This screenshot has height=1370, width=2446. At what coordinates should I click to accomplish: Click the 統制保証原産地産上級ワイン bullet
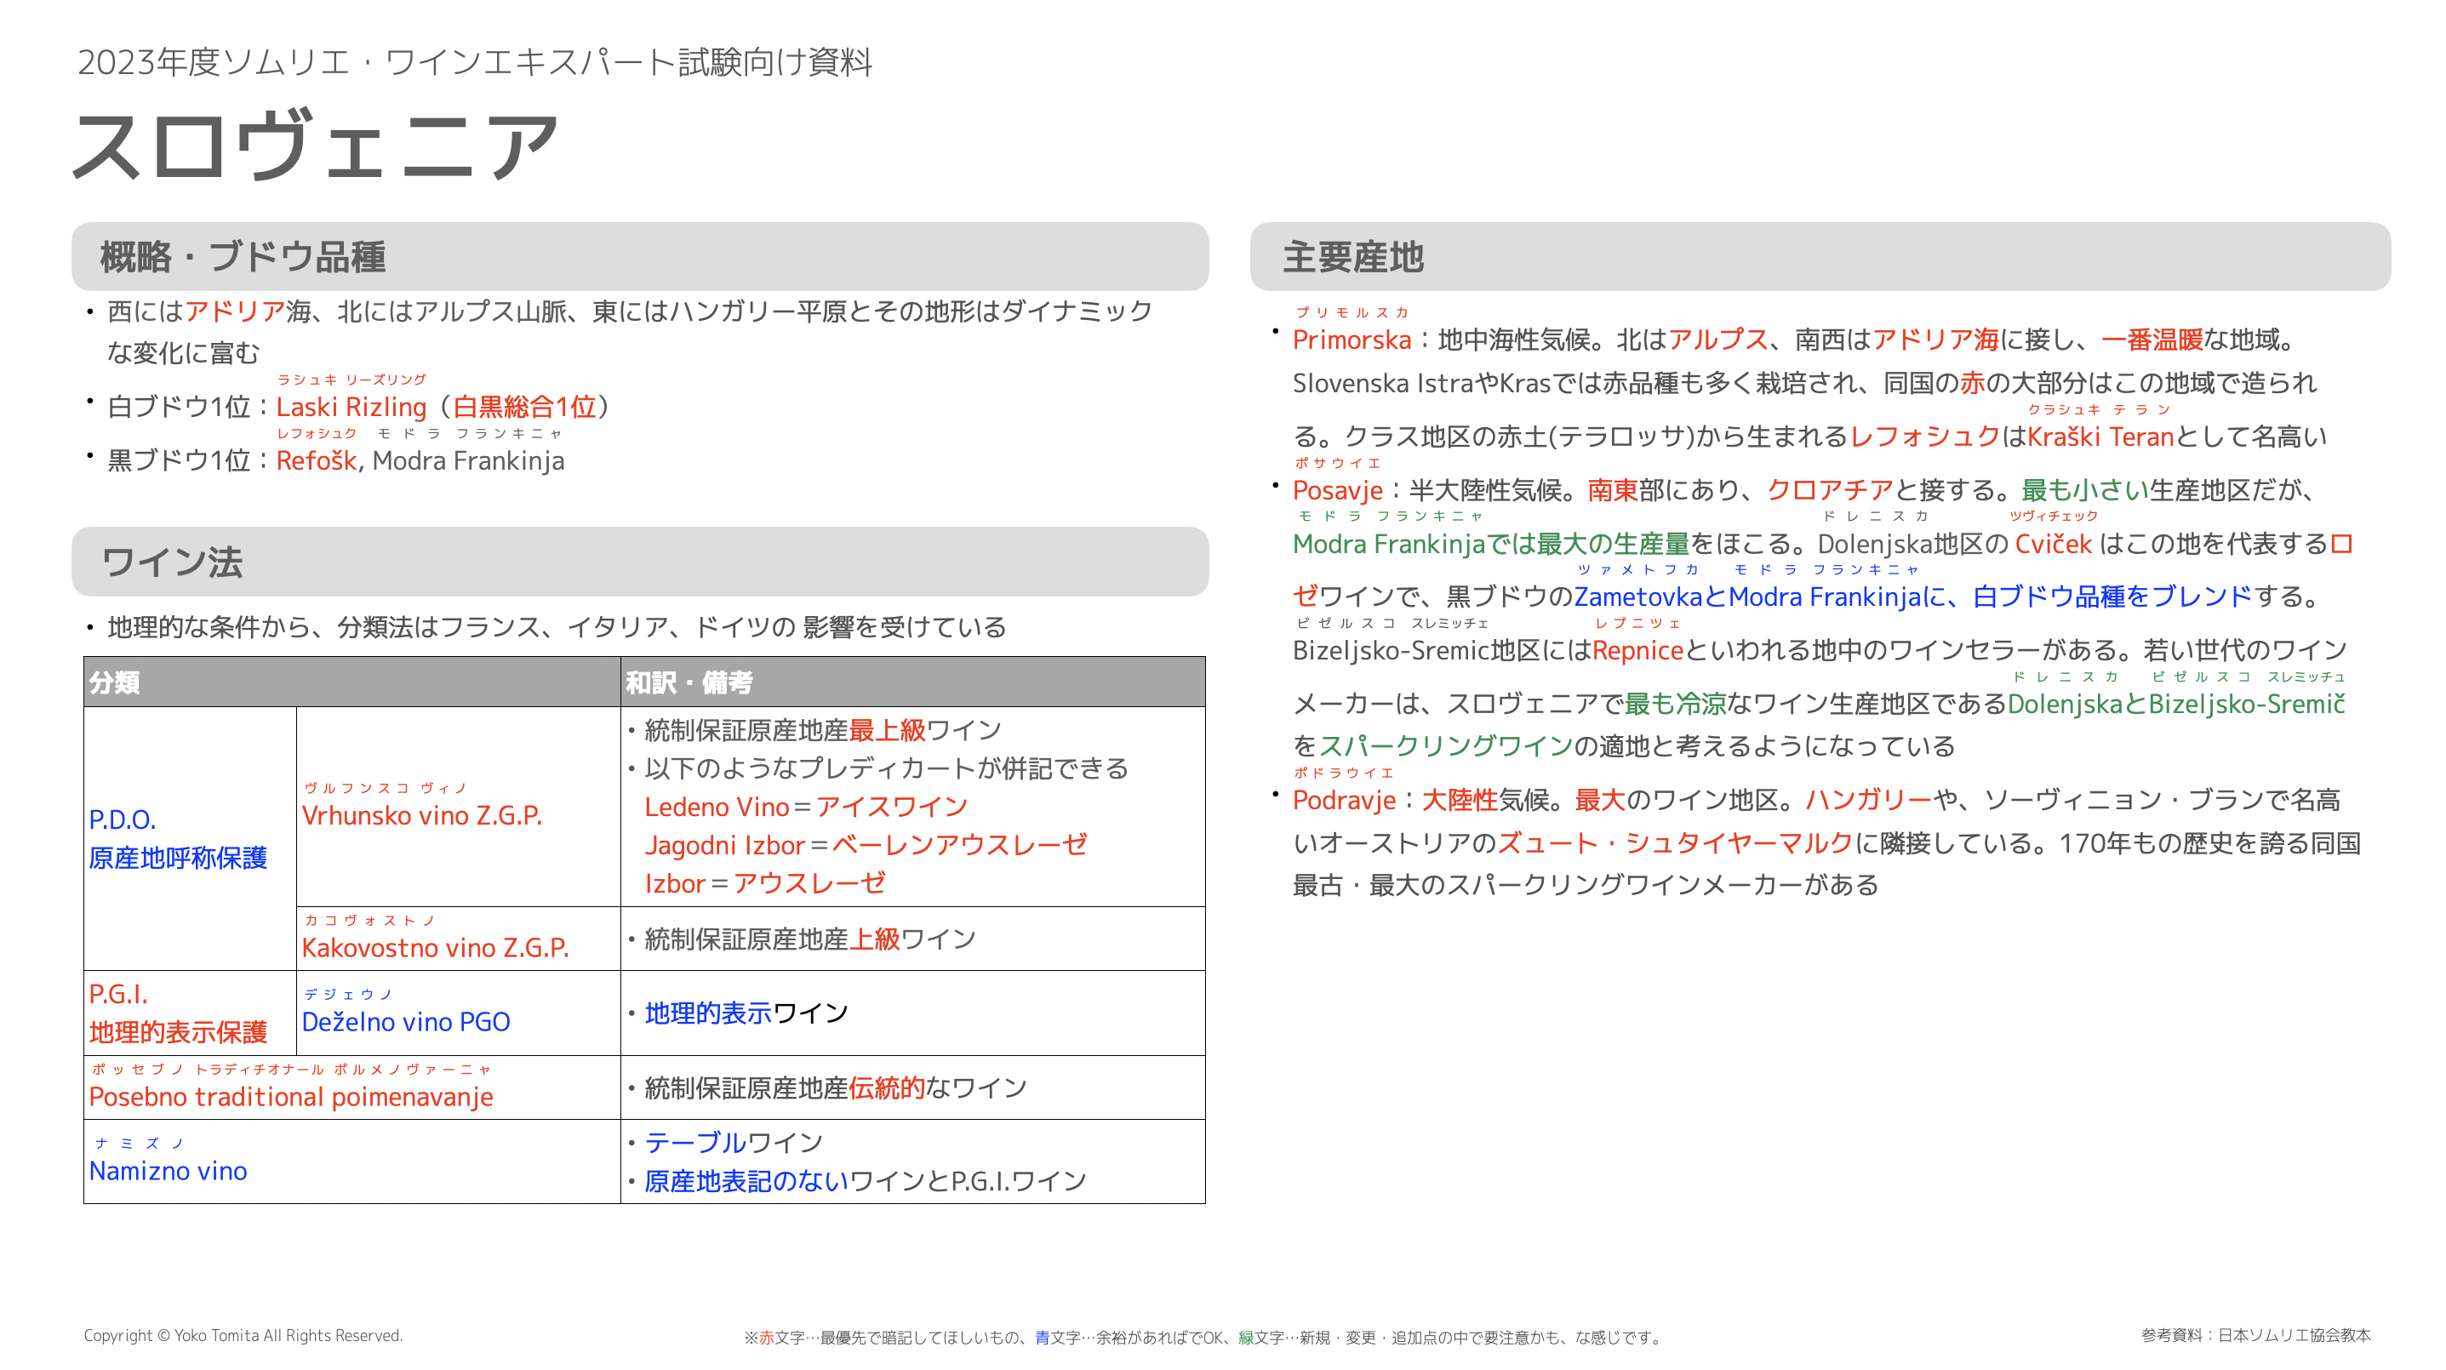(x=802, y=939)
